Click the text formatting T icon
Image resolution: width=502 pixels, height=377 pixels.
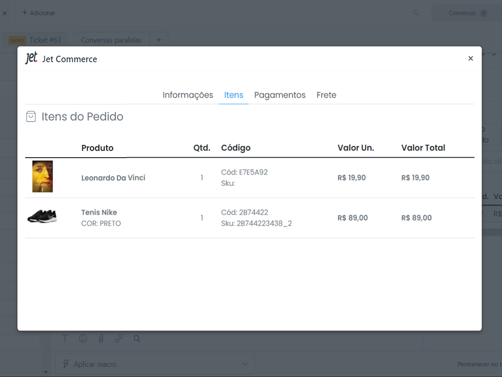coord(65,339)
